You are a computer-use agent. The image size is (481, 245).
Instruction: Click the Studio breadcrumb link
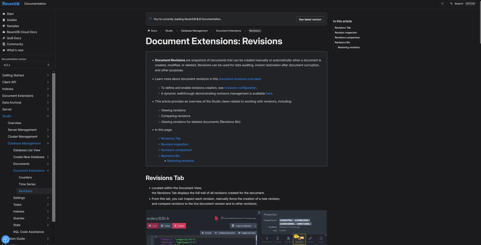click(x=169, y=31)
